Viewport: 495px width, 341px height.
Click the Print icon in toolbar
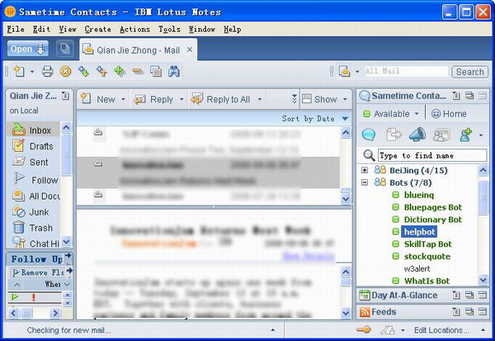click(x=48, y=72)
